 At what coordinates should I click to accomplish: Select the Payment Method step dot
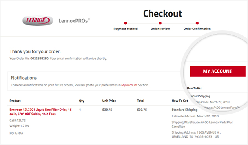(x=126, y=23)
